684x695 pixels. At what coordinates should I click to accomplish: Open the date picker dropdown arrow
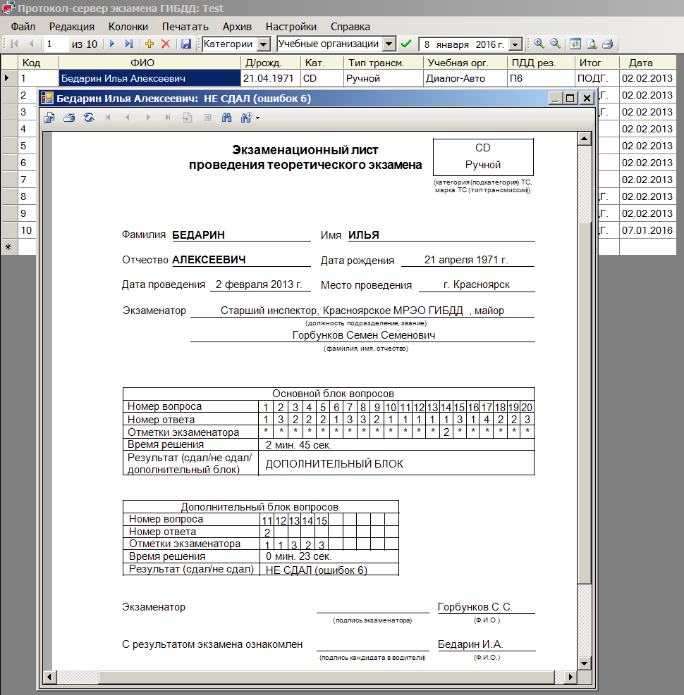[515, 44]
